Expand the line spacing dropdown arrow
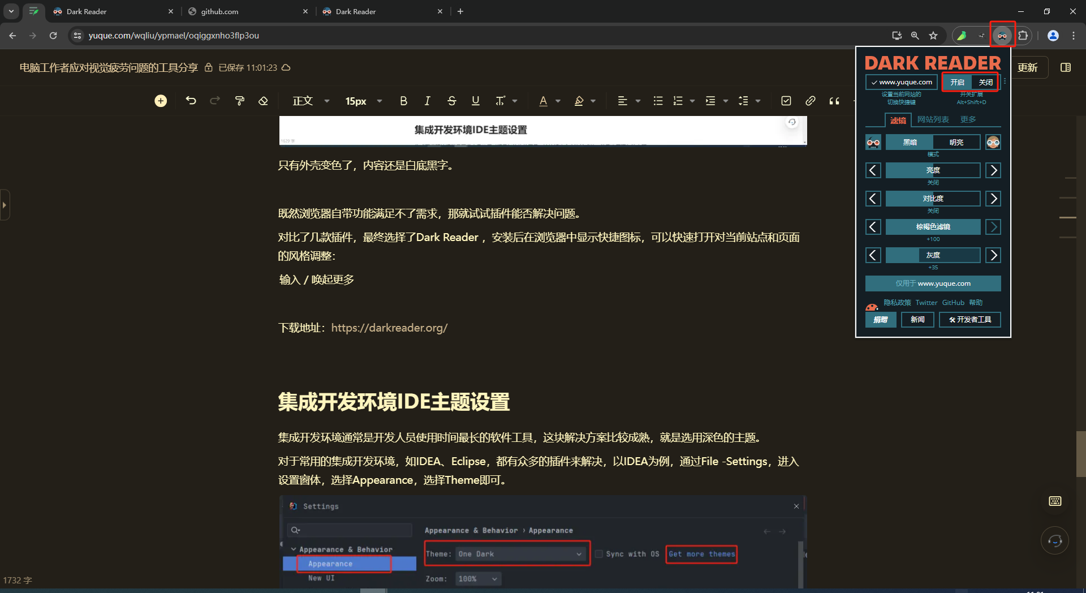 coord(758,101)
